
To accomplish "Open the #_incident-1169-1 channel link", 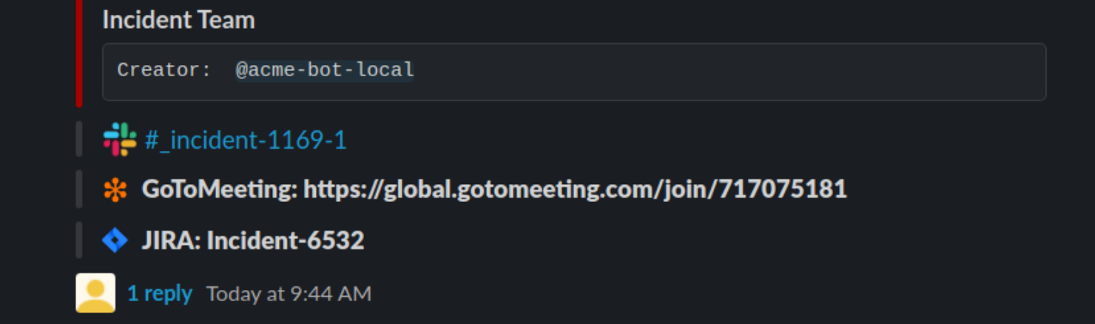I will tap(246, 140).
